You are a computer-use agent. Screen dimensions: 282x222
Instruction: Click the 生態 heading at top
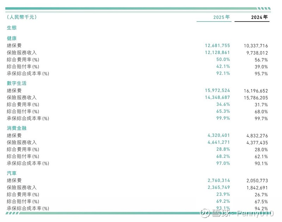point(12,27)
